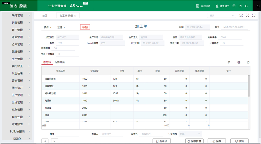Click the 排线 quantity cell 150
This screenshot has width=261, height=144.
[x=158, y=115]
